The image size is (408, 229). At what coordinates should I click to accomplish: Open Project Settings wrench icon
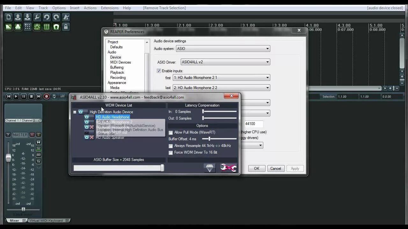point(37,17)
